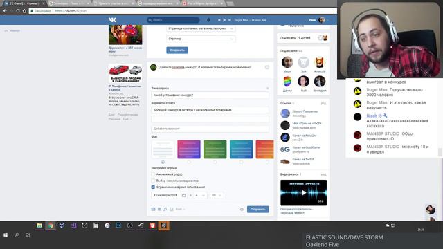Select the blue poll background swatch

(x=242, y=149)
